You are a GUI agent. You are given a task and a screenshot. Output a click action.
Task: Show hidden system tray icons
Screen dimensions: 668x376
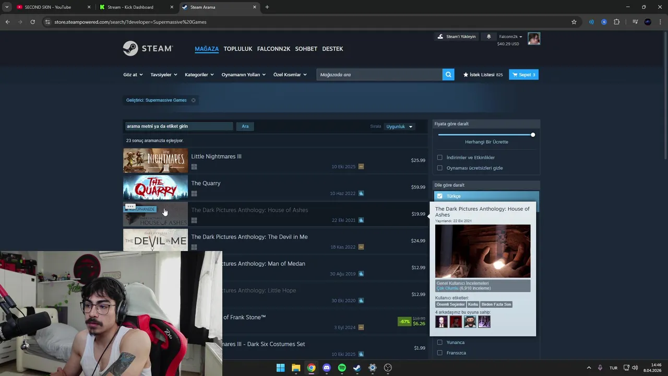[589, 368]
